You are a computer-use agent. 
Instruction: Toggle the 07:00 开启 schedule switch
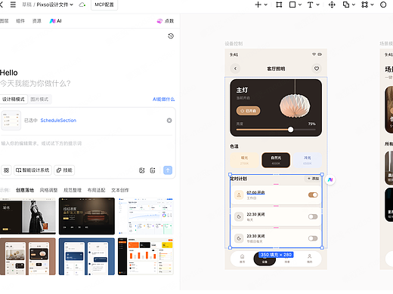(313, 194)
